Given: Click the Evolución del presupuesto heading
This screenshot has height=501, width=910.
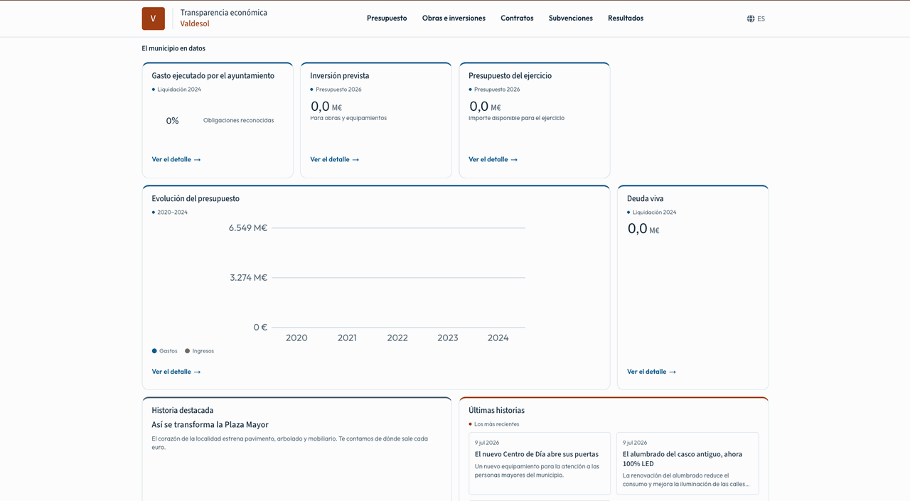Looking at the screenshot, I should tap(196, 199).
